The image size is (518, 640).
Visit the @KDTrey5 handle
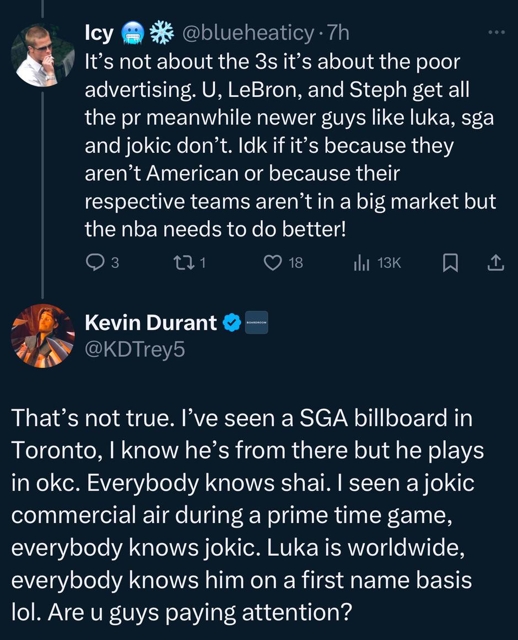coord(134,349)
